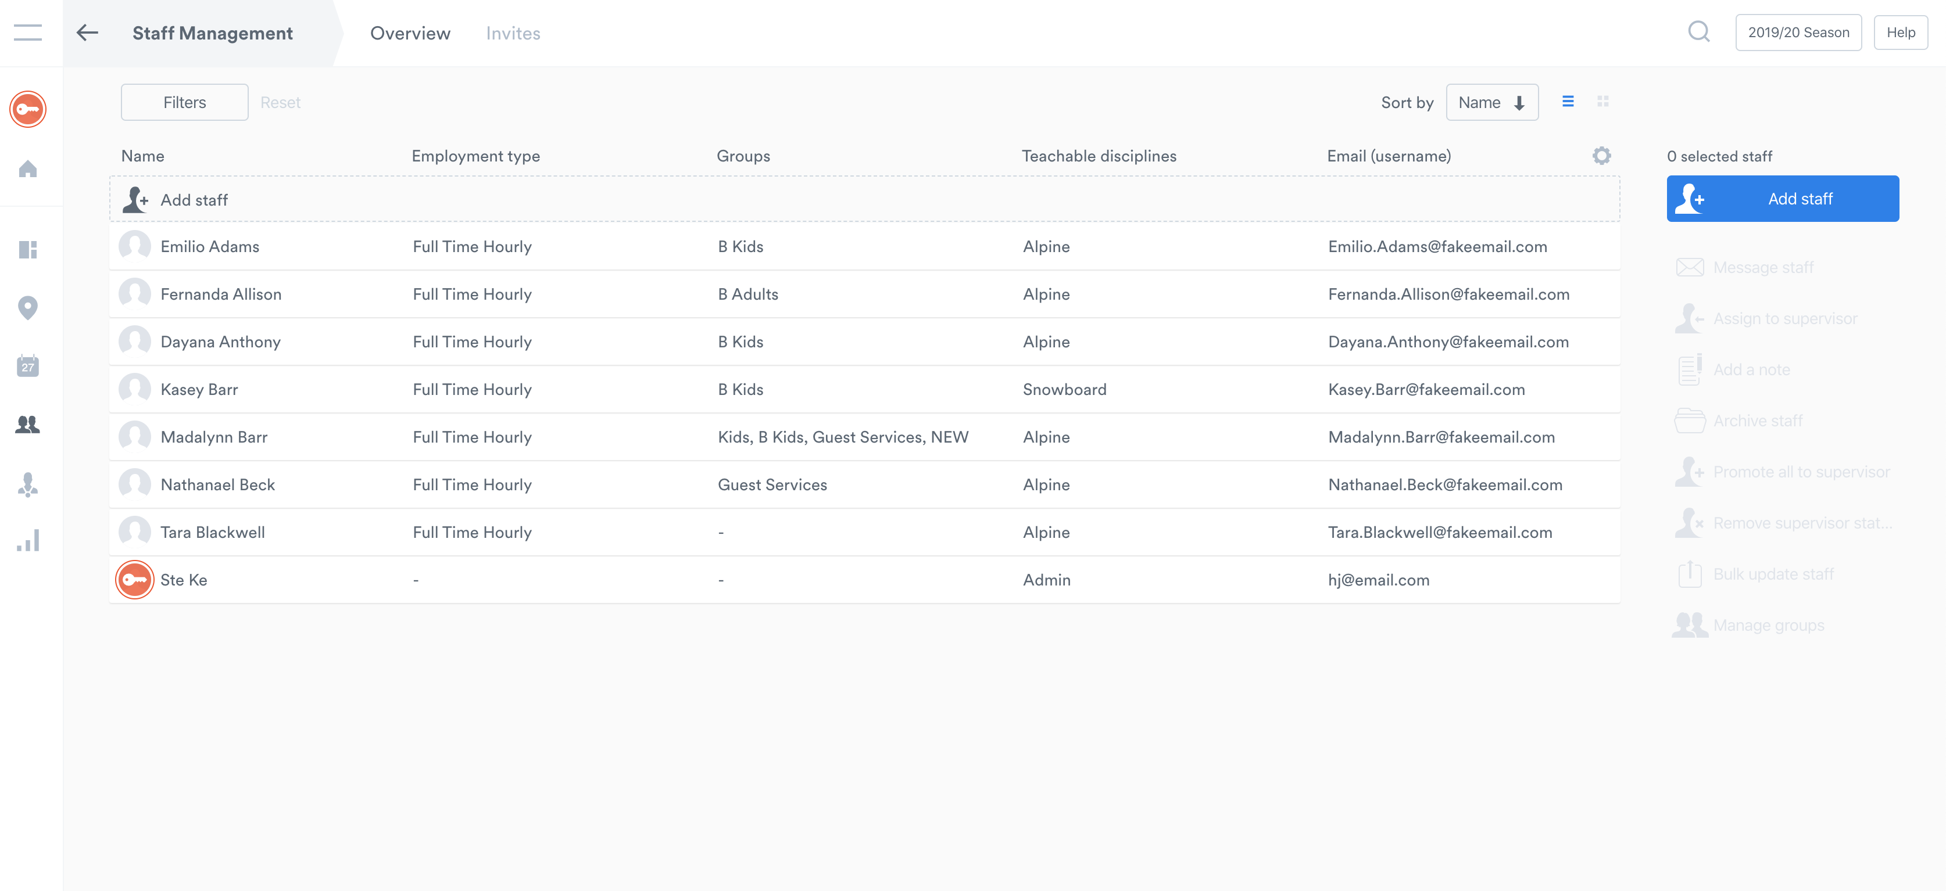Select Emilio Adams avatar
The image size is (1946, 891).
click(x=134, y=246)
